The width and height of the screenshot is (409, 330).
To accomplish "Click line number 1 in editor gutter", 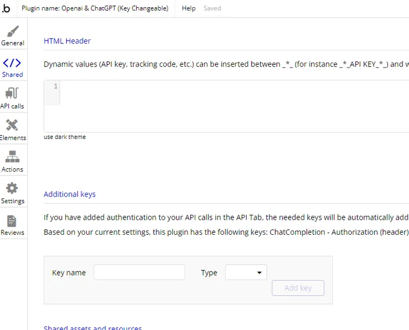I will click(56, 86).
